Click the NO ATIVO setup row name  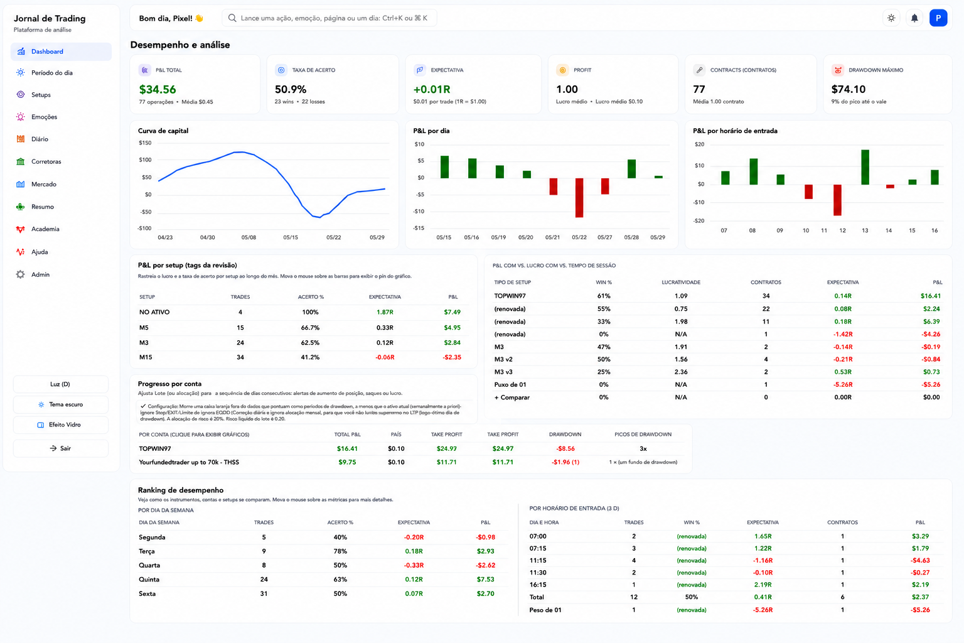pyautogui.click(x=154, y=312)
